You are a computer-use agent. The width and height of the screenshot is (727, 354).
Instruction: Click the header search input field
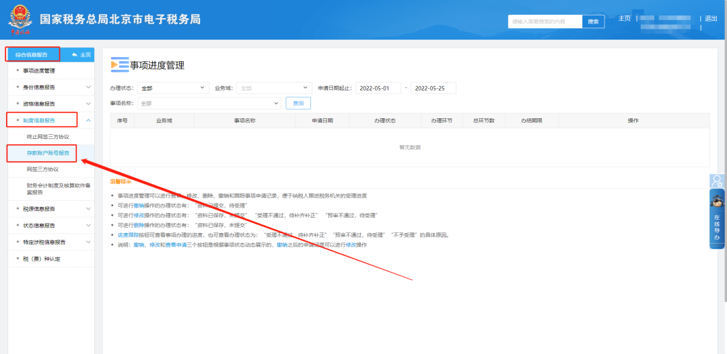tap(545, 21)
